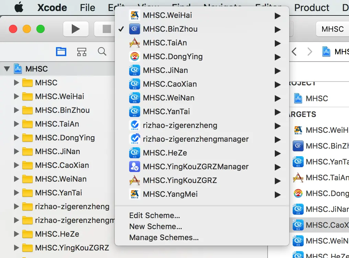Choose MHSC.TaiAn scheme in popup menu

click(202, 43)
